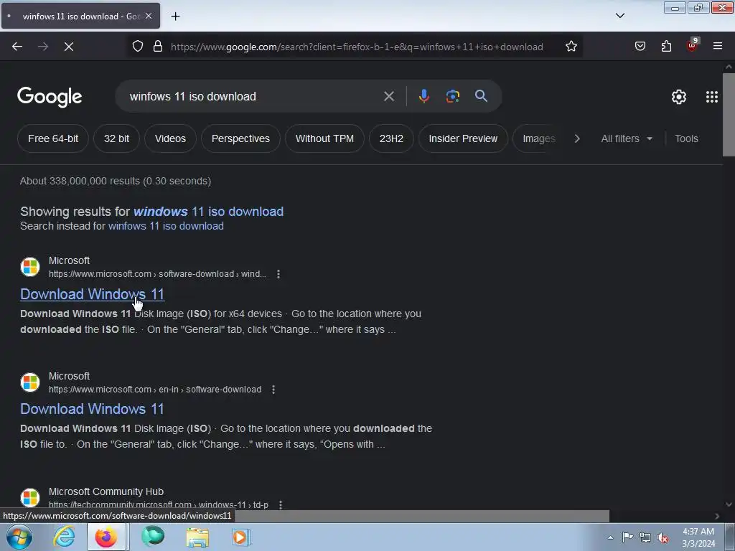Open Windows Explorer folder on taskbar
Screen dimensions: 735x551
point(197,538)
